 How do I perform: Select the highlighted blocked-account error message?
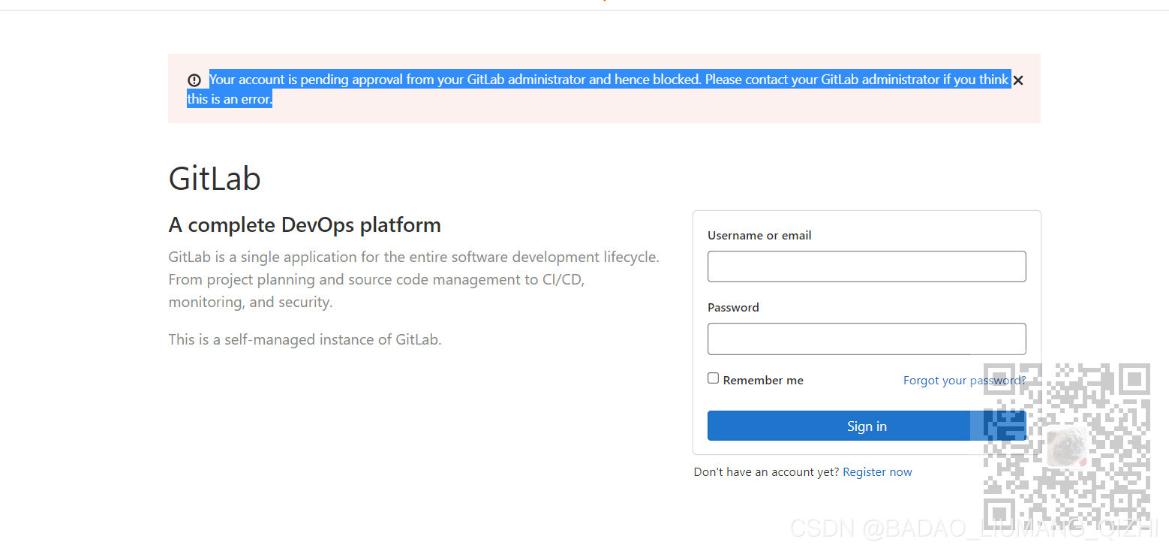coord(600,79)
